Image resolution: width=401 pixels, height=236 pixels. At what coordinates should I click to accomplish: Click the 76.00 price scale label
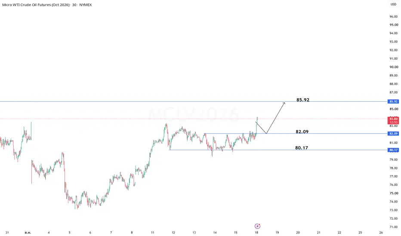click(x=394, y=185)
